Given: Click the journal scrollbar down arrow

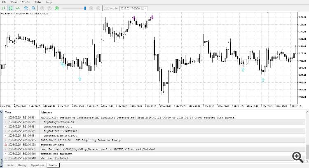Looking at the screenshot, I should point(307,161).
